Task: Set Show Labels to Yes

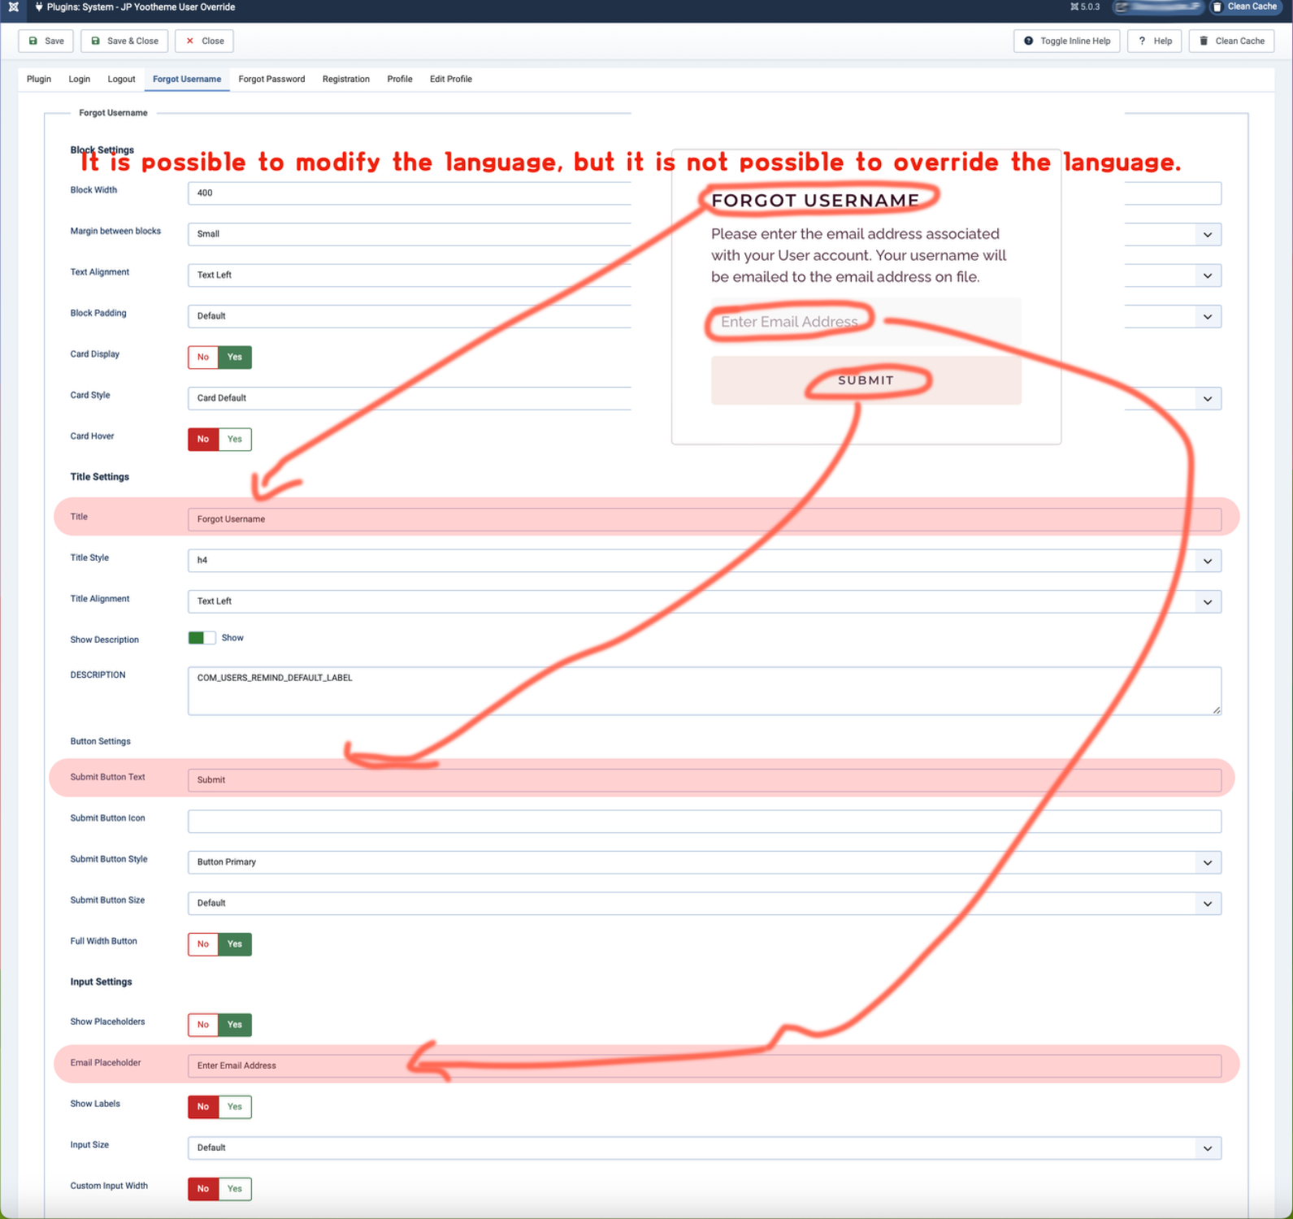Action: pyautogui.click(x=235, y=1107)
